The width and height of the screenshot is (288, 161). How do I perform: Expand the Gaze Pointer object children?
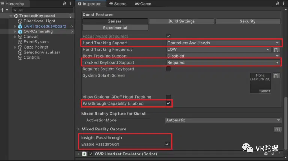[x=15, y=47]
